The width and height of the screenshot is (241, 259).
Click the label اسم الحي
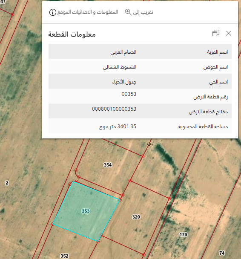click(x=218, y=82)
